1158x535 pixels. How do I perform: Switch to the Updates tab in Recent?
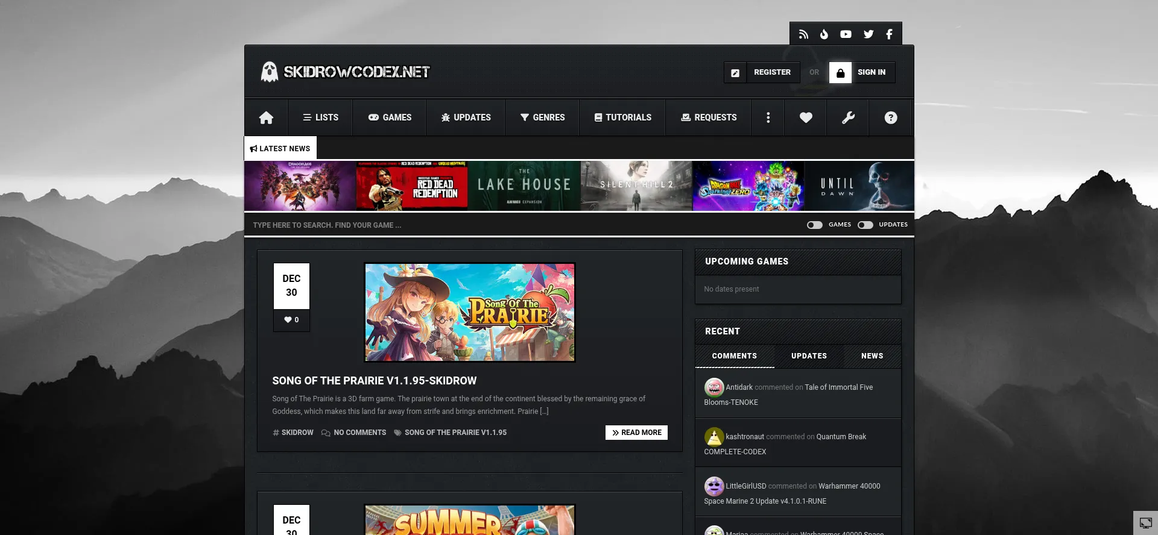pyautogui.click(x=809, y=356)
